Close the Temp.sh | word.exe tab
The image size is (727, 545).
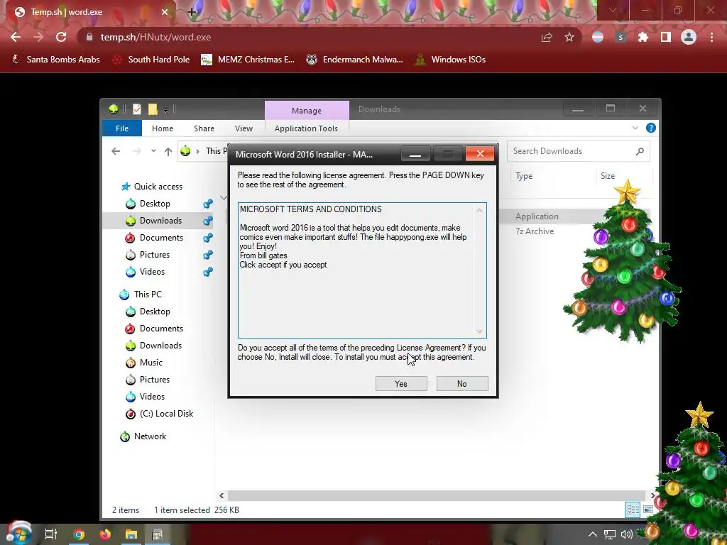coord(165,12)
